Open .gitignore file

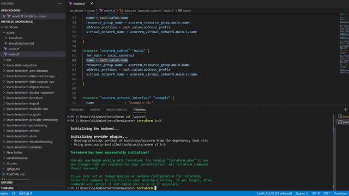13,169
